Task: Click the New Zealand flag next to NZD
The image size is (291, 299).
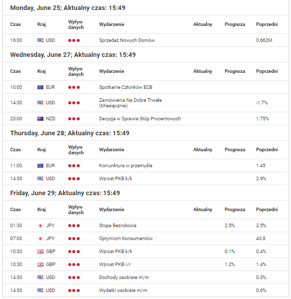Action: (x=40, y=119)
